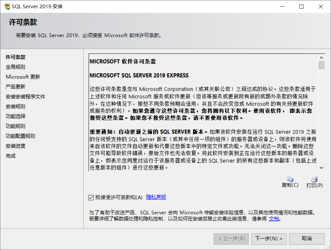Click the license text scrollbar thumb
331x250 pixels.
(x=321, y=65)
